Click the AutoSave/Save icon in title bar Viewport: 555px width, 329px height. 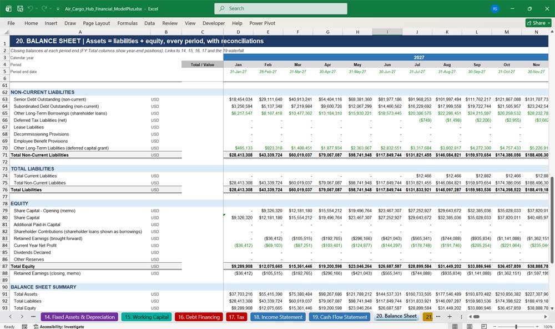tap(20, 8)
